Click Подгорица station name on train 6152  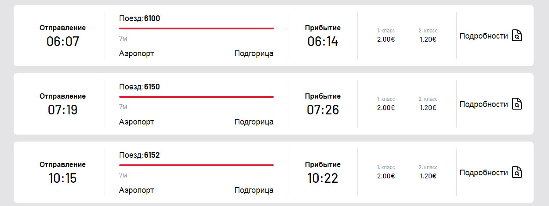(254, 190)
